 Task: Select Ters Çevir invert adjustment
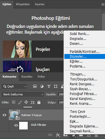[85, 112]
